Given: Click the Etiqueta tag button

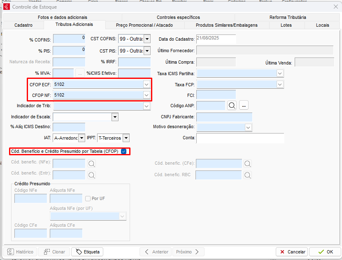Looking at the screenshot, I should point(87,252).
